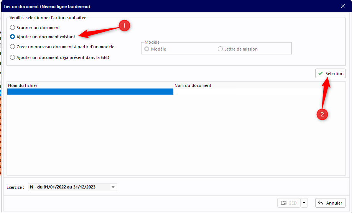Select the Scanner un document option
This screenshot has height=213, width=352.
[13, 28]
